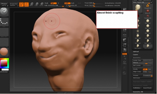Screen dimensions: 157x94
Task: Click the Lasso selection icon
Action: tap(125, 73)
